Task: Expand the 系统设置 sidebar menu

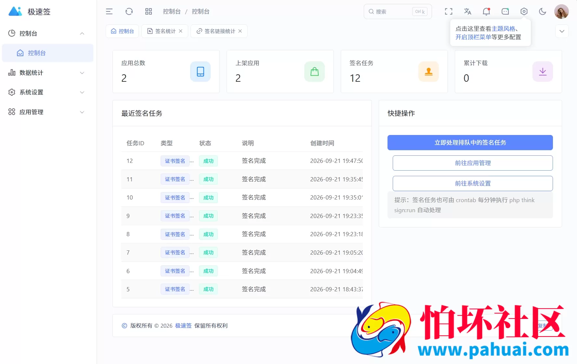Action: [x=47, y=92]
